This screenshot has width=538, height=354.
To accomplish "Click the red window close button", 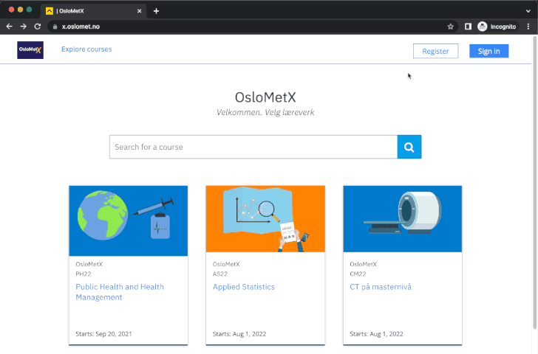I will (11, 10).
